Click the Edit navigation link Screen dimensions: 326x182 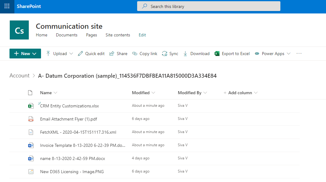(142, 35)
